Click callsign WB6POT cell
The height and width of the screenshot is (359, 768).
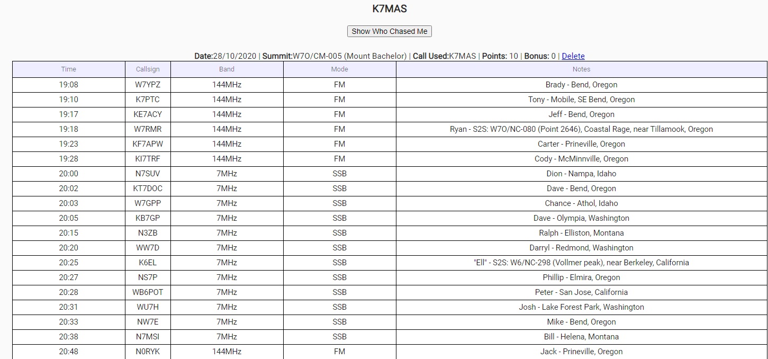pos(148,292)
